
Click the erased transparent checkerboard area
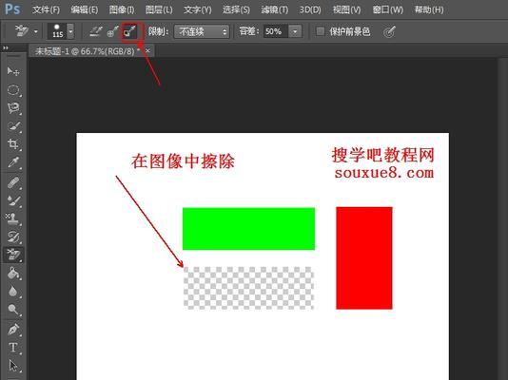click(249, 288)
